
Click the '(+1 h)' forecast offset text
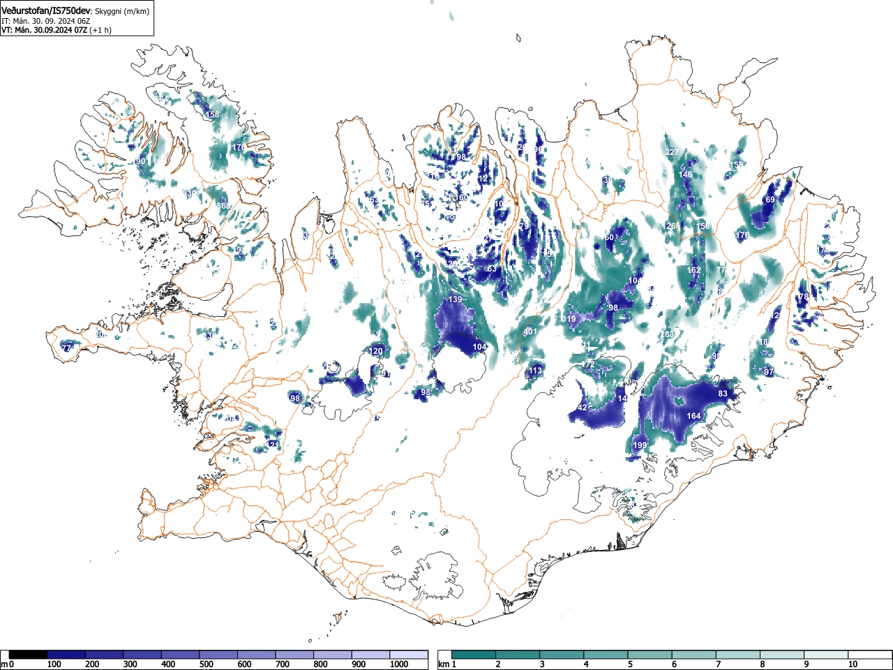click(x=100, y=30)
